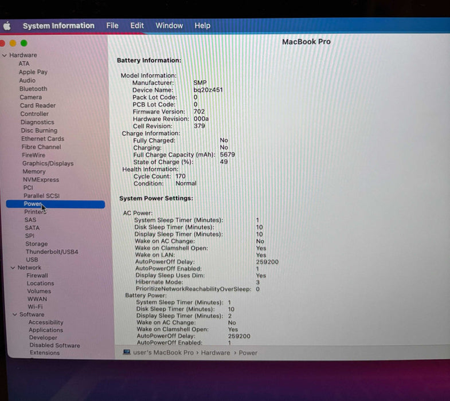Select Controller in the sidebar
The height and width of the screenshot is (401, 450).
34,113
